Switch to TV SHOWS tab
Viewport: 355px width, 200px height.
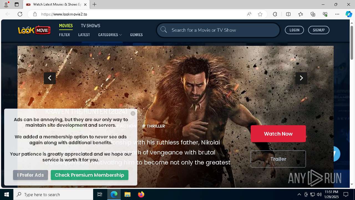coord(90,26)
